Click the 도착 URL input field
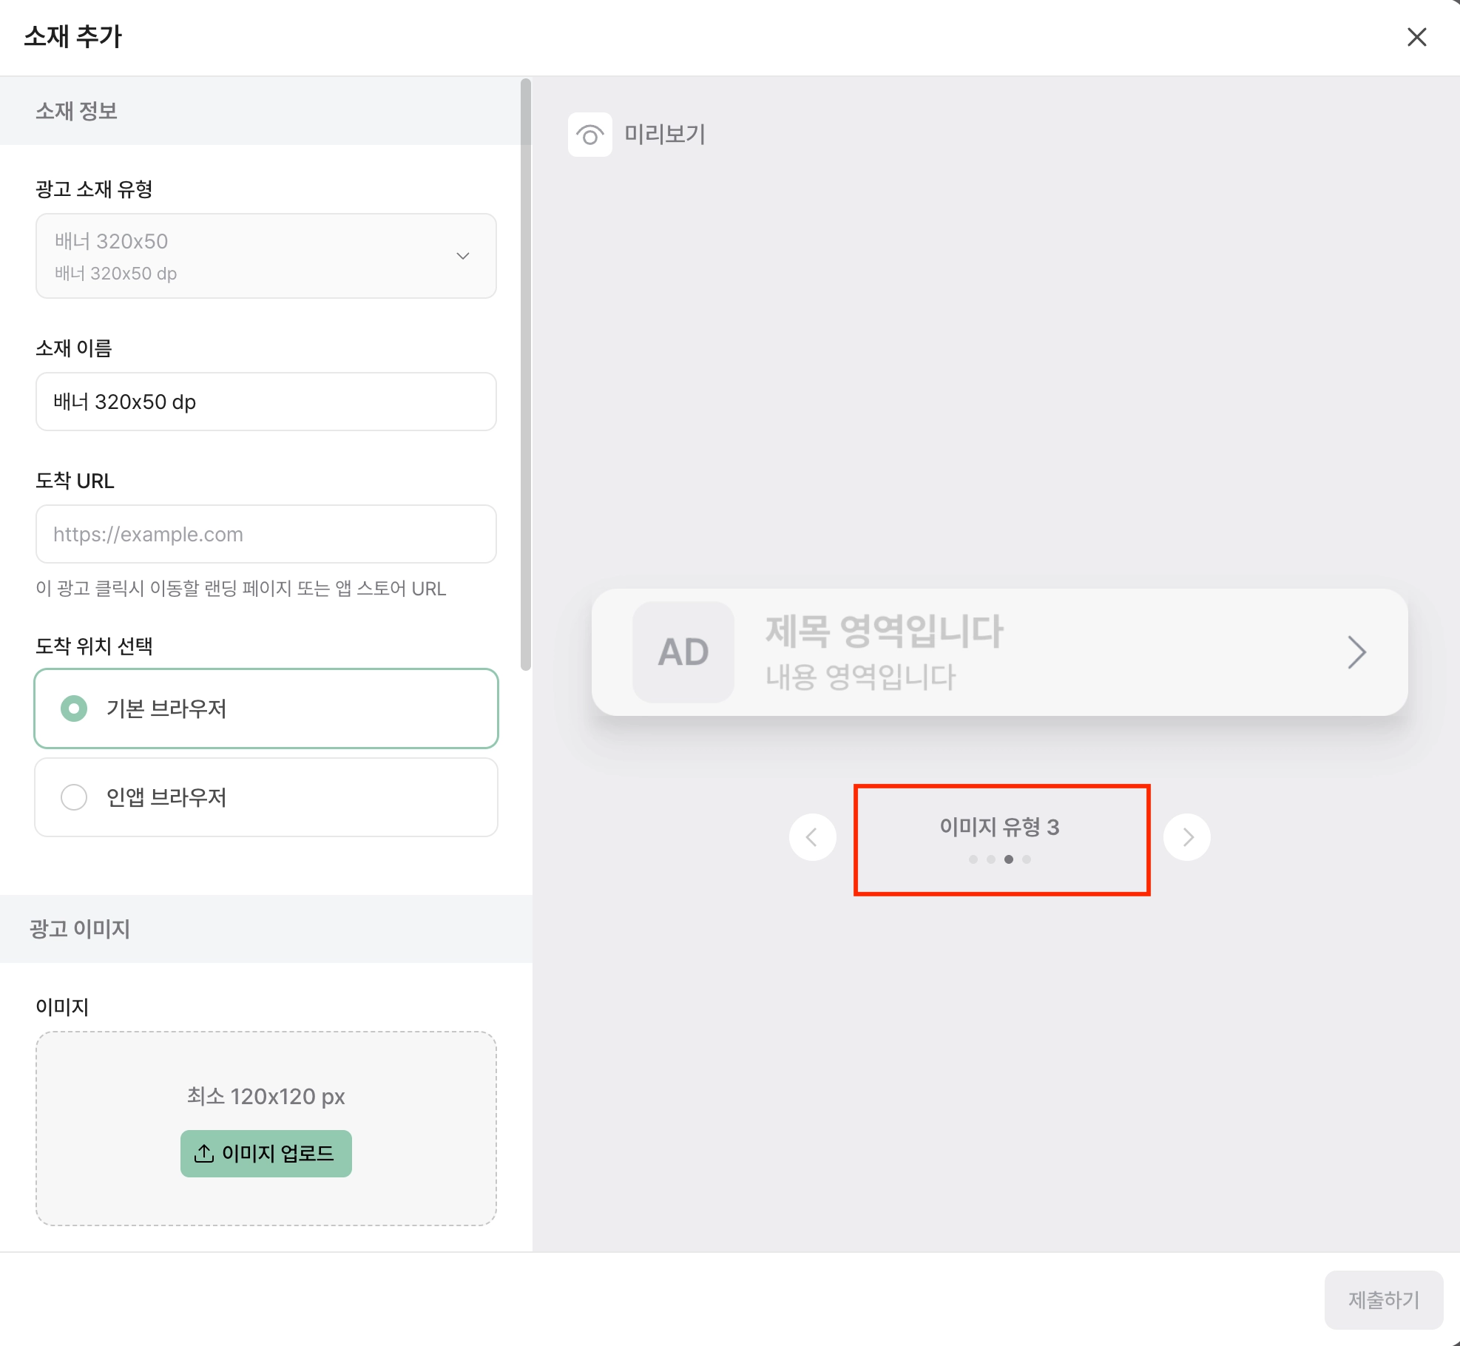This screenshot has width=1460, height=1346. point(266,534)
